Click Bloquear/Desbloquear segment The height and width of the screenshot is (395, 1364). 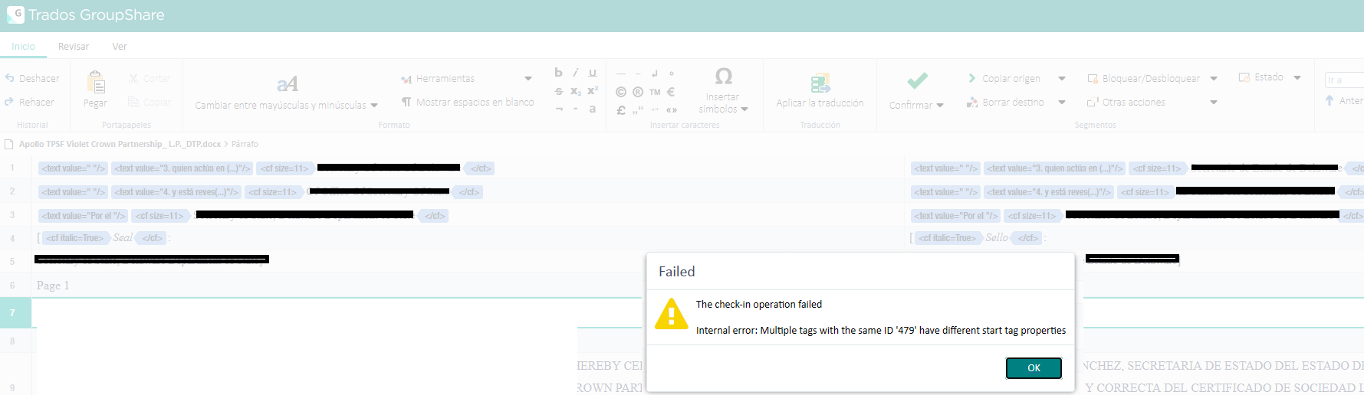tap(1144, 79)
